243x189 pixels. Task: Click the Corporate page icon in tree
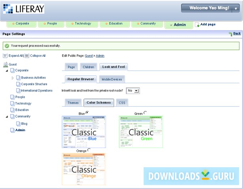12,71
